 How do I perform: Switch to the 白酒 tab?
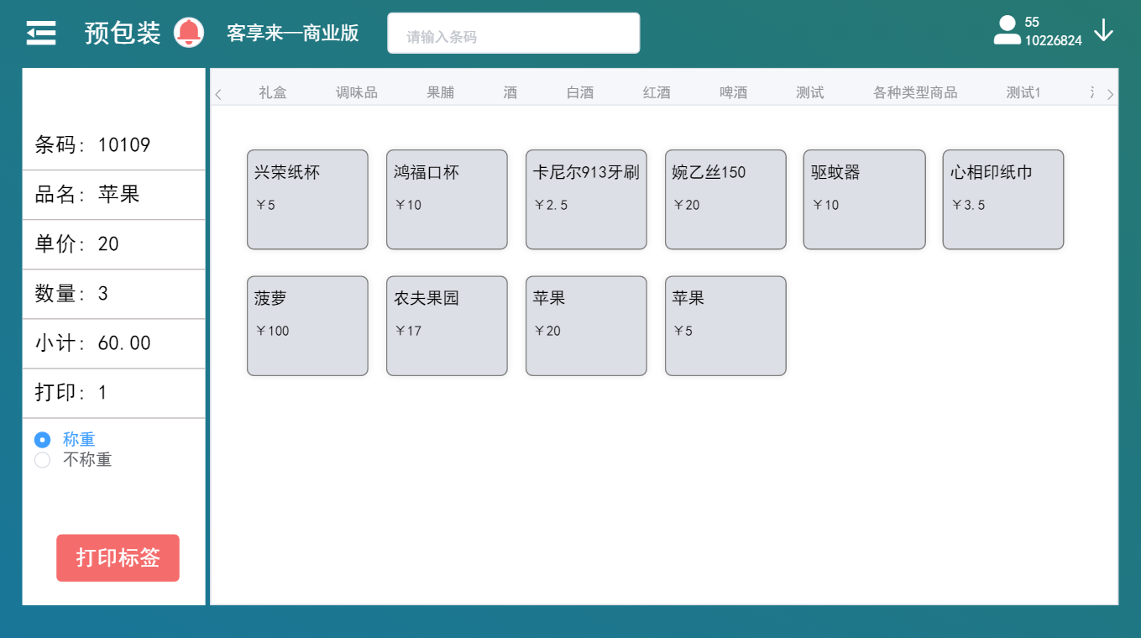click(x=580, y=92)
